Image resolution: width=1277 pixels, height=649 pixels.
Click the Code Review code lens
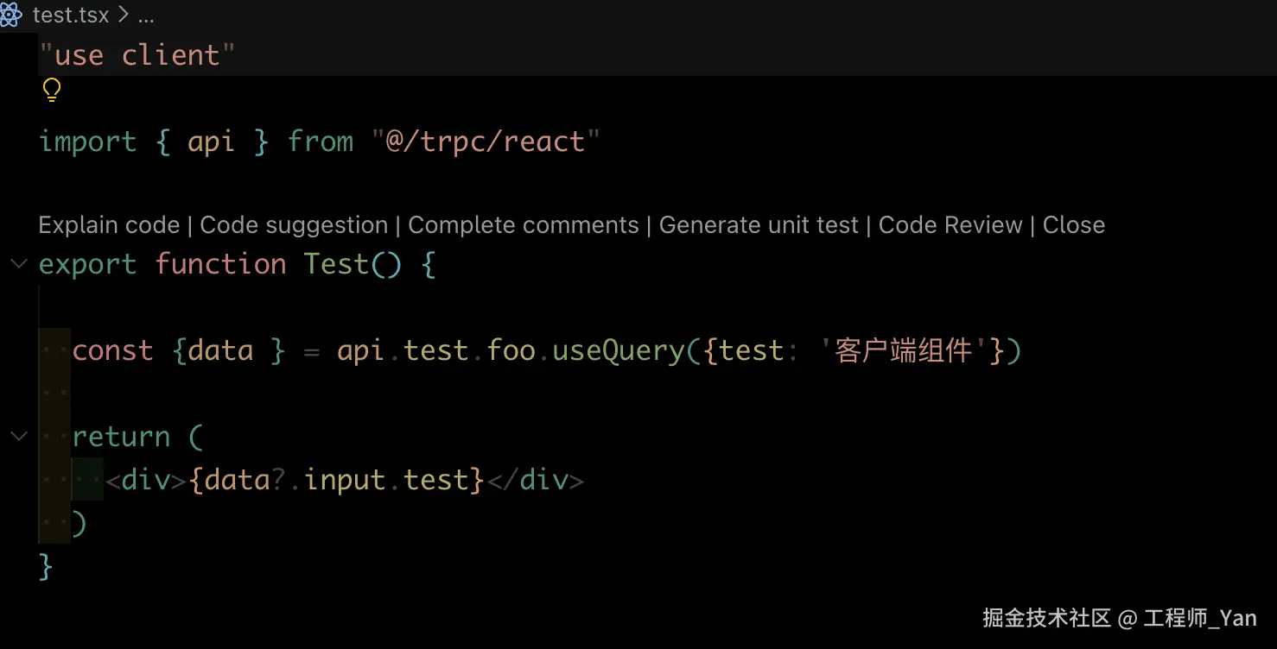click(x=950, y=225)
